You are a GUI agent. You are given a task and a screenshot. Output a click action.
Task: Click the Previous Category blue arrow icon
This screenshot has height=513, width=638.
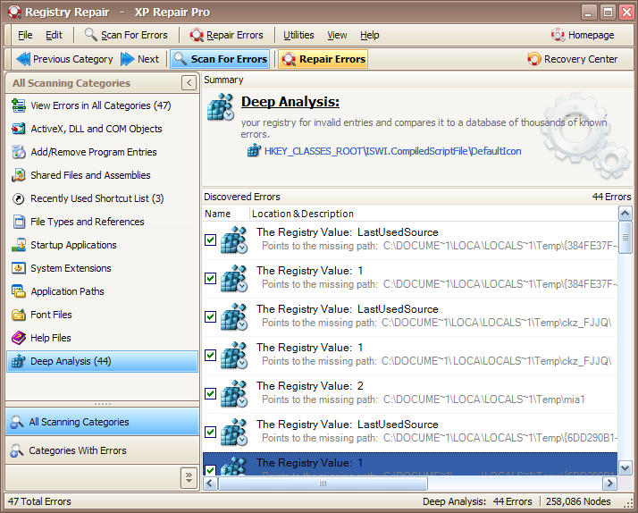[x=23, y=59]
